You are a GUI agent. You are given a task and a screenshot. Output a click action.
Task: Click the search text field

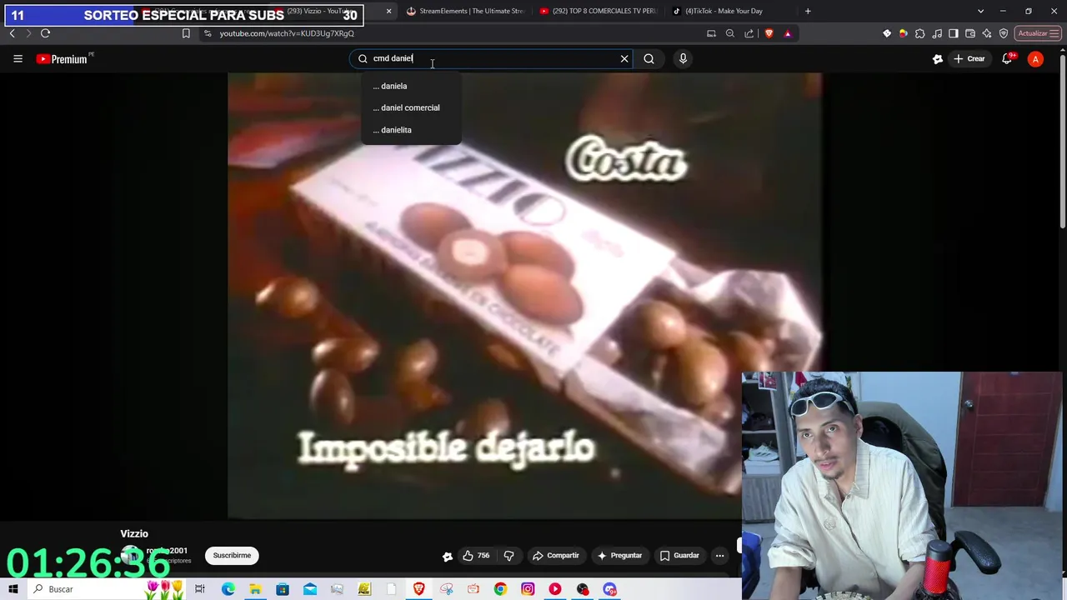coord(492,58)
